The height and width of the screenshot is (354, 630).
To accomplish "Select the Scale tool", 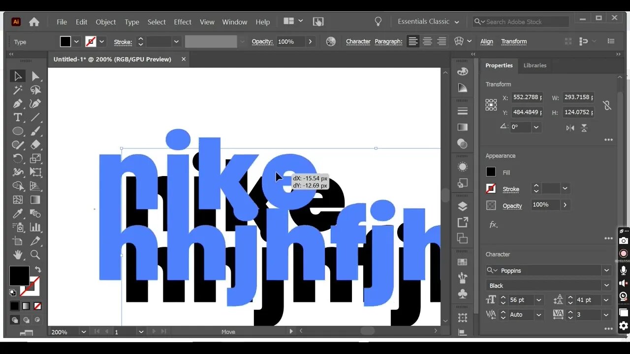I will point(35,158).
